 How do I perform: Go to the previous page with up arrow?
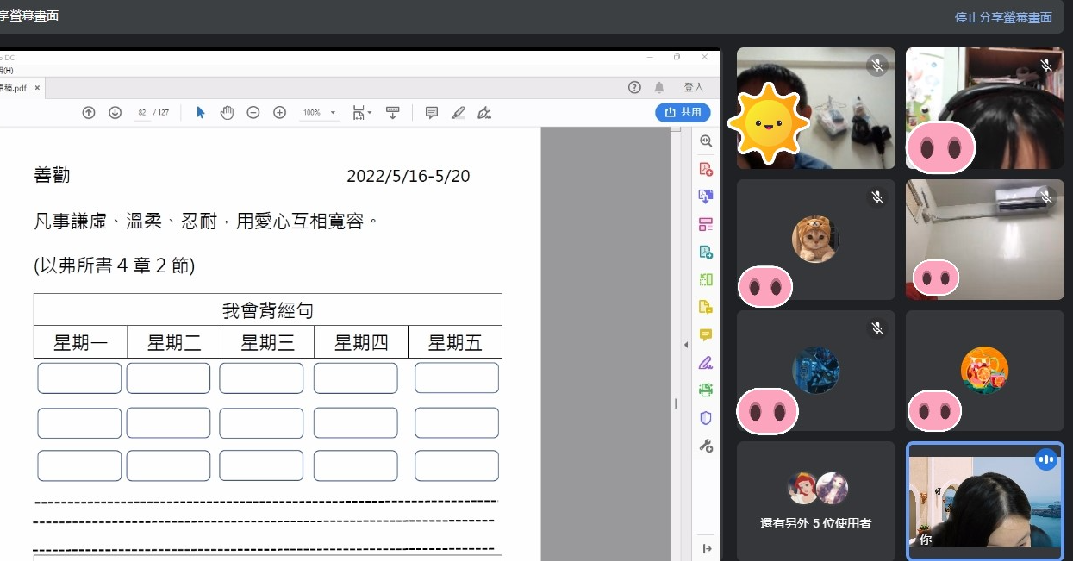(x=89, y=113)
